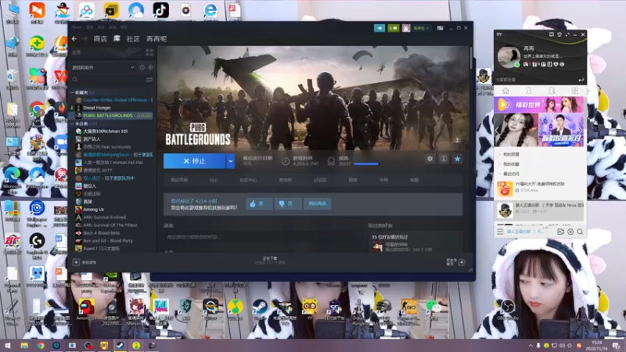Open the Steam menu in title bar
The image size is (626, 352).
(x=77, y=27)
